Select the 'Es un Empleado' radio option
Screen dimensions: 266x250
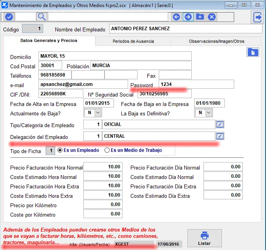(60, 150)
